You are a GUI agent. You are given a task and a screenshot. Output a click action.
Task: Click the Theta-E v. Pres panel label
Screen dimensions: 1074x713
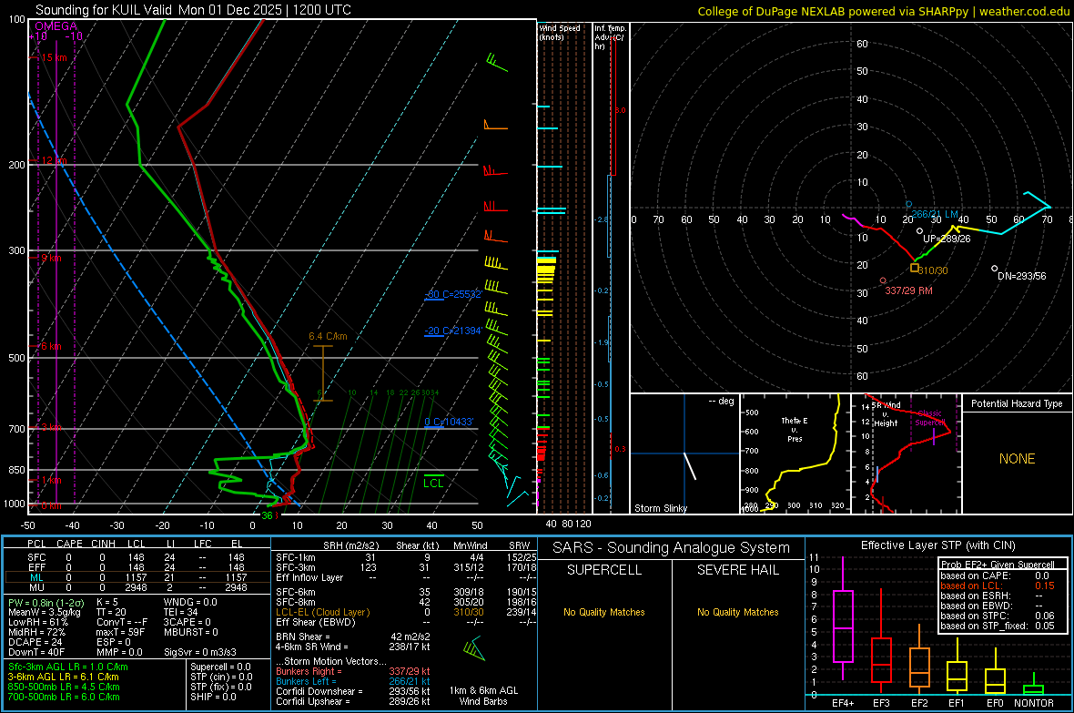[795, 429]
